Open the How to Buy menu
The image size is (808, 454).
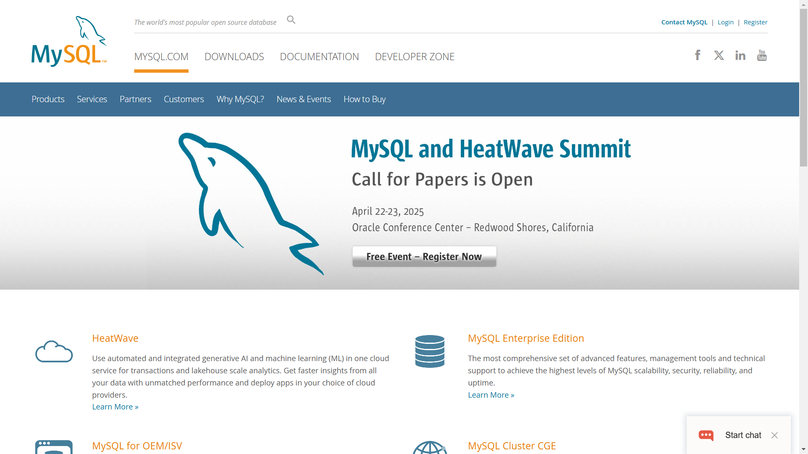[x=364, y=99]
